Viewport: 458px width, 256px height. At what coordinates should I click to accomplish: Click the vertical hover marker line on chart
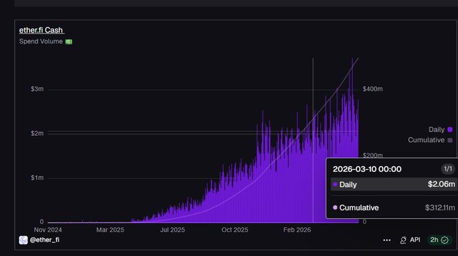(x=313, y=140)
